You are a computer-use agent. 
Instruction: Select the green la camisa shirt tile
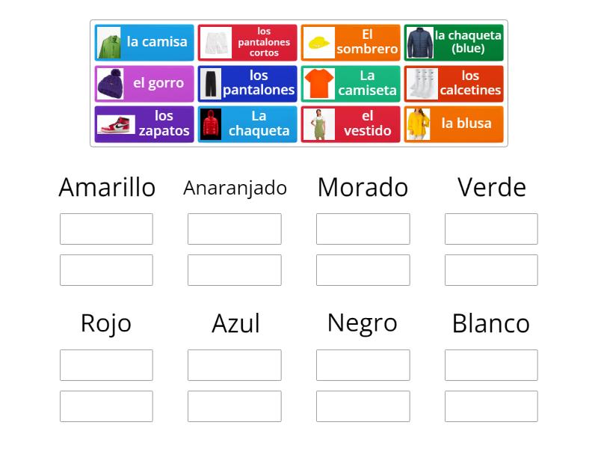(x=144, y=43)
